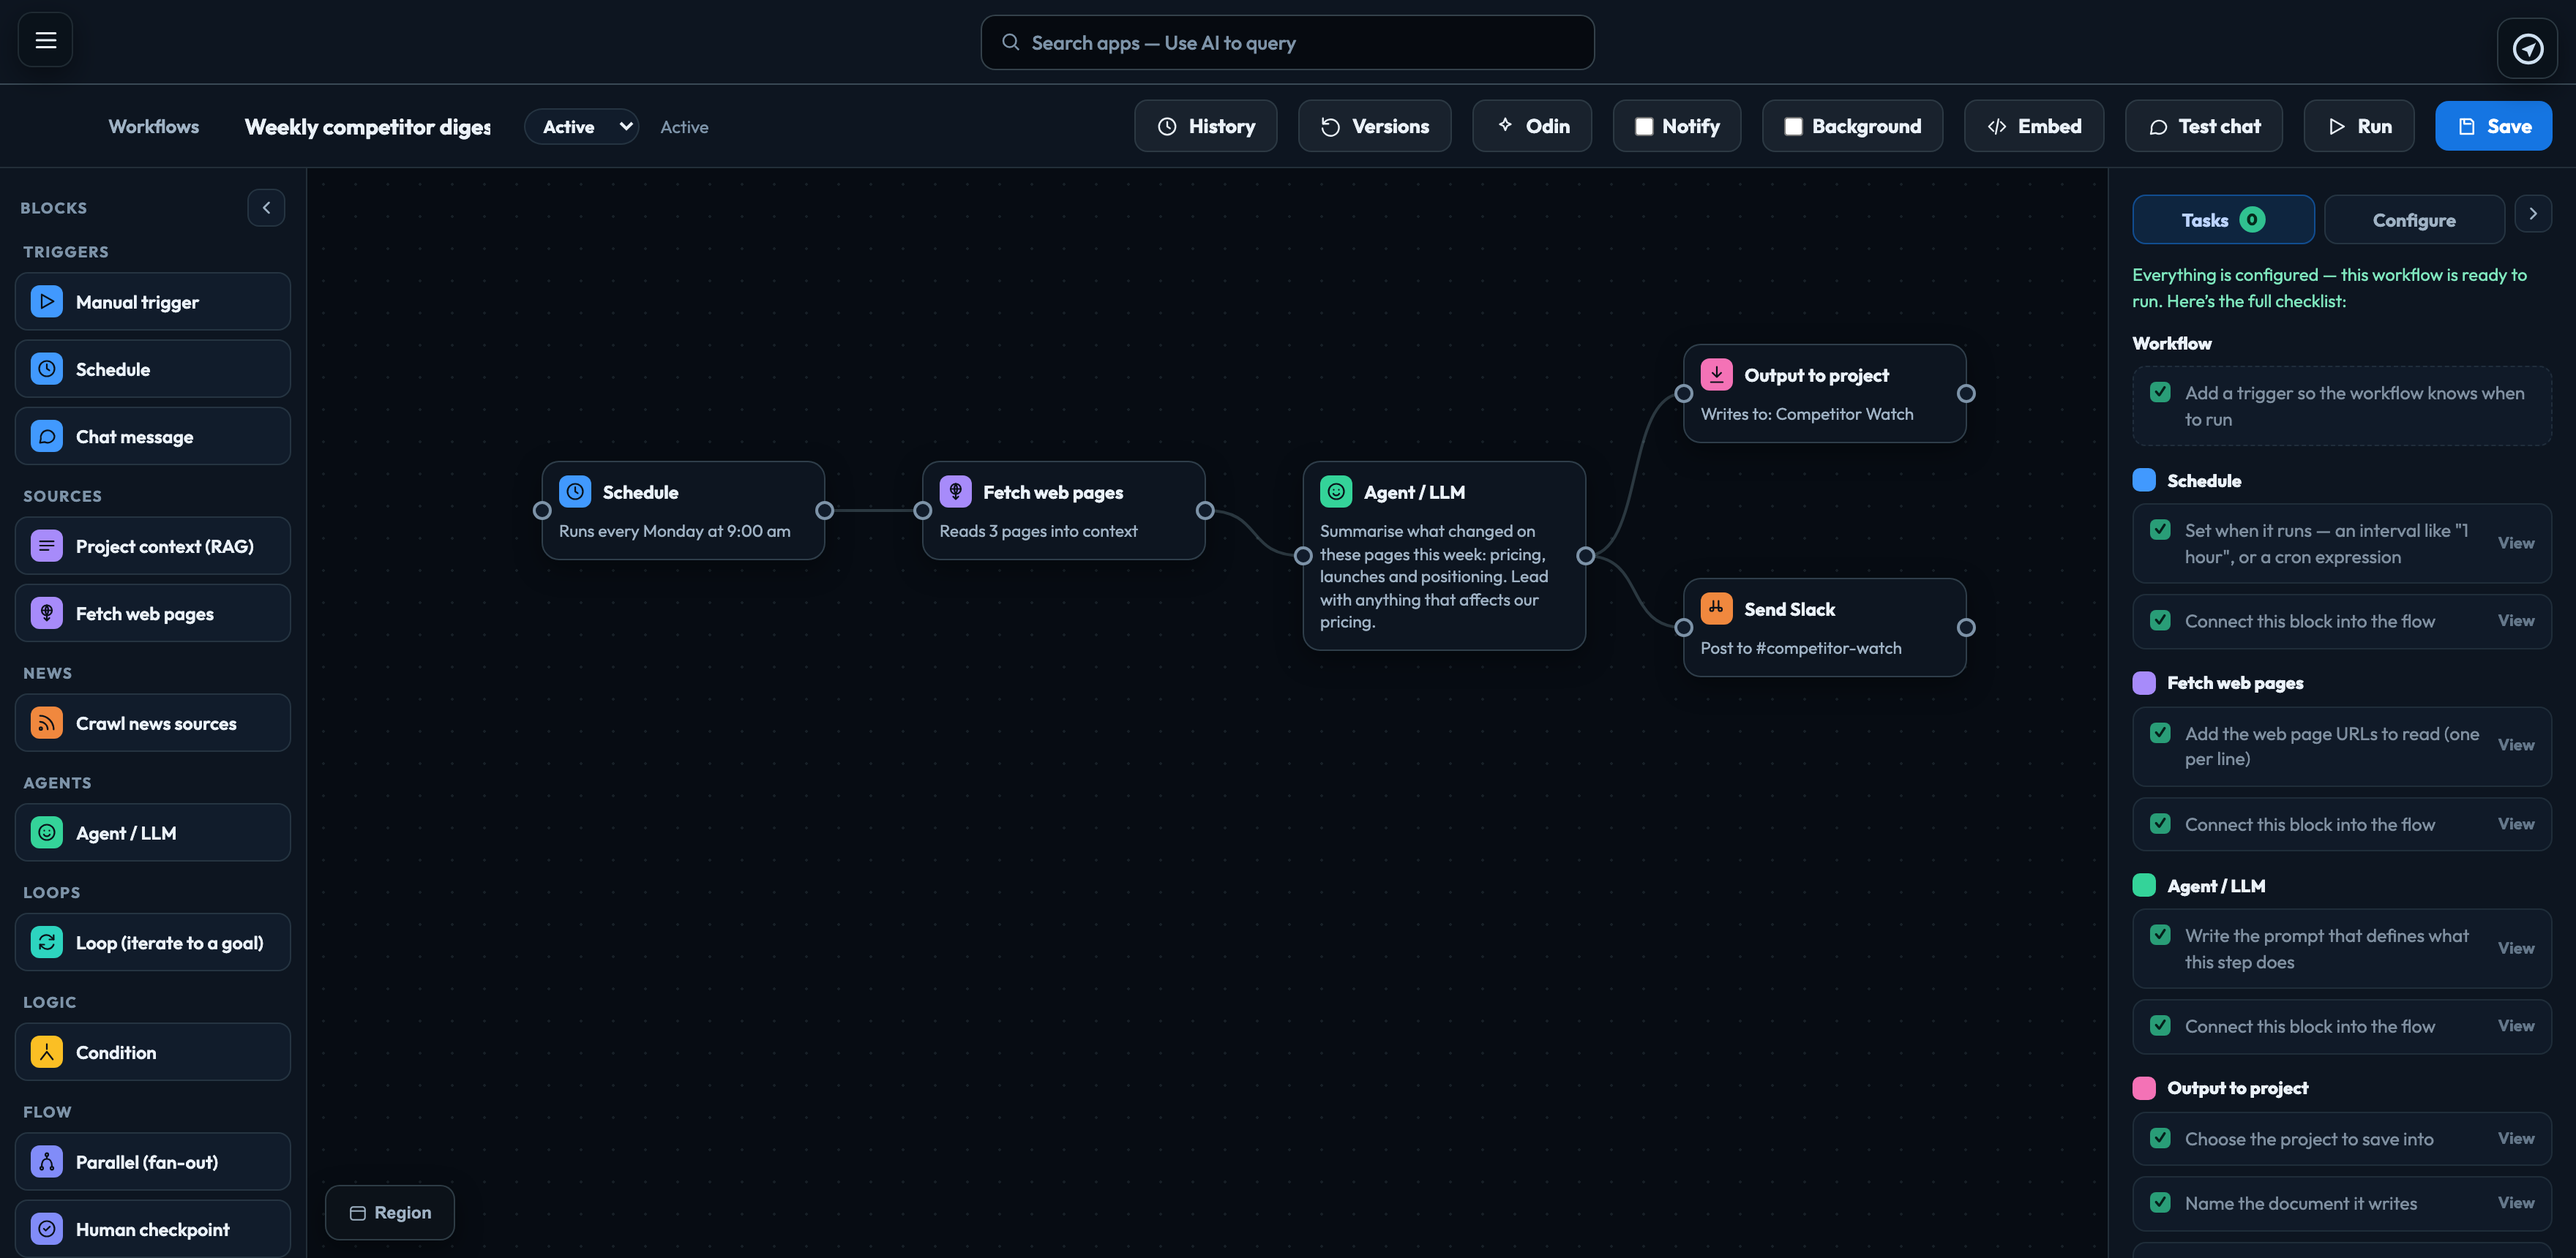Check 'Add a trigger' task checkbox
The height and width of the screenshot is (1258, 2576).
(2160, 393)
